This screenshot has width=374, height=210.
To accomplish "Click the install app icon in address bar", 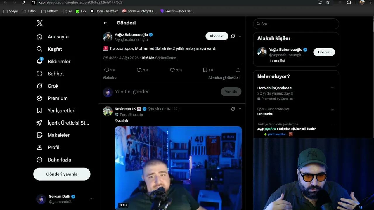I will pyautogui.click(x=320, y=2).
